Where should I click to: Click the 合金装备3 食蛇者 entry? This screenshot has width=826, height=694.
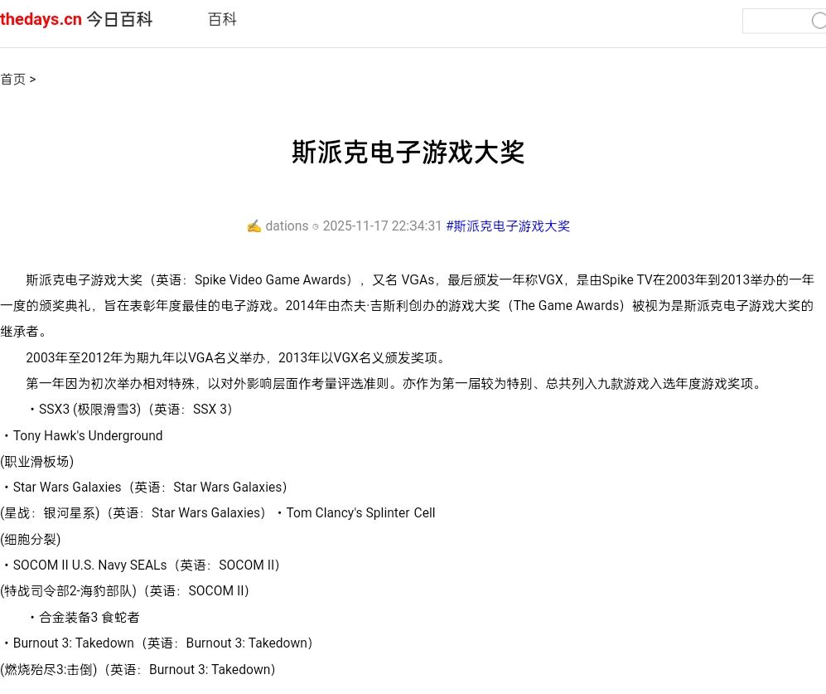(85, 617)
